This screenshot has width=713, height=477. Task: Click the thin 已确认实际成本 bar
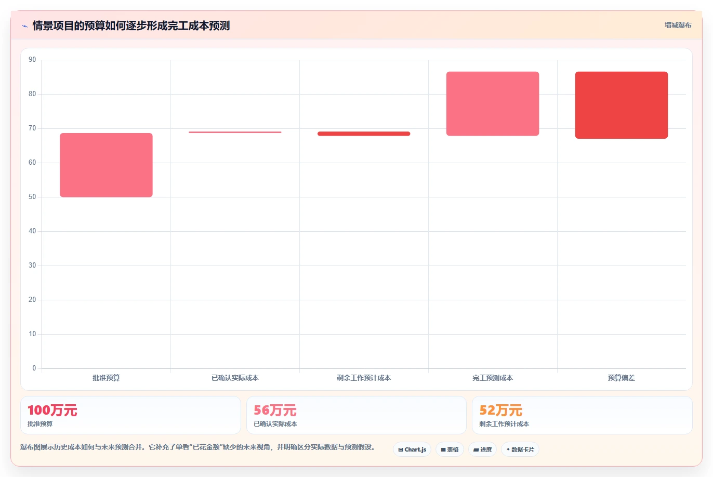tap(235, 132)
